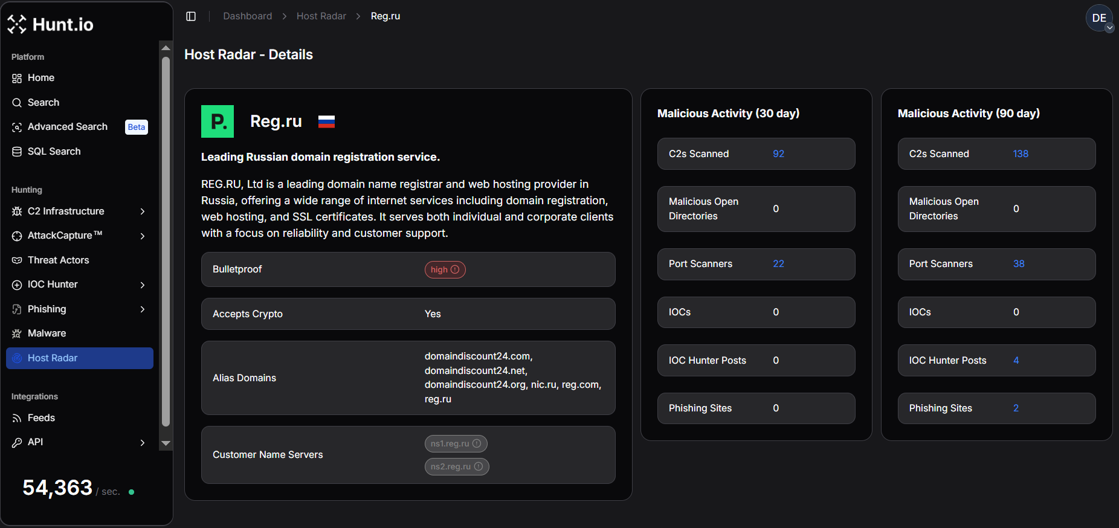Toggle the sidebar panel icon
This screenshot has height=528, width=1119.
(191, 16)
